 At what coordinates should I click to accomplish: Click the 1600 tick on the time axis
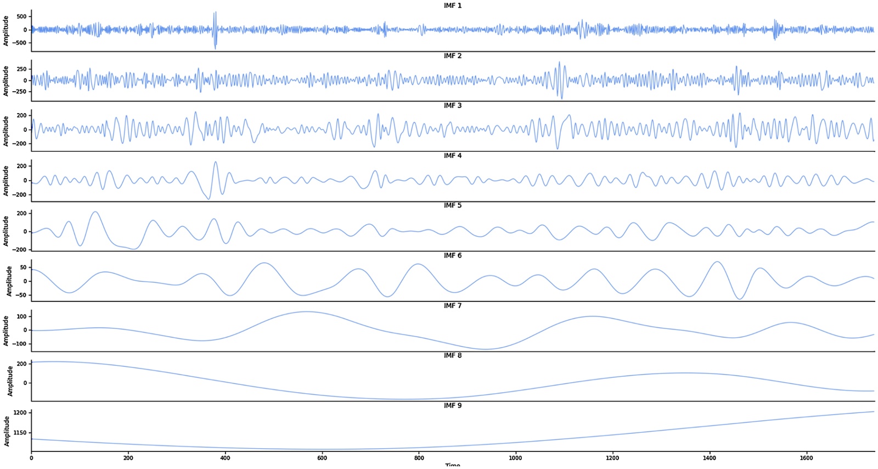[806, 458]
